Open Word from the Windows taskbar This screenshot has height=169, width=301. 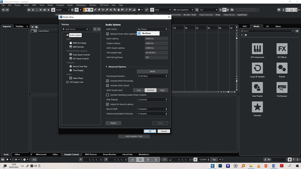pos(274,166)
